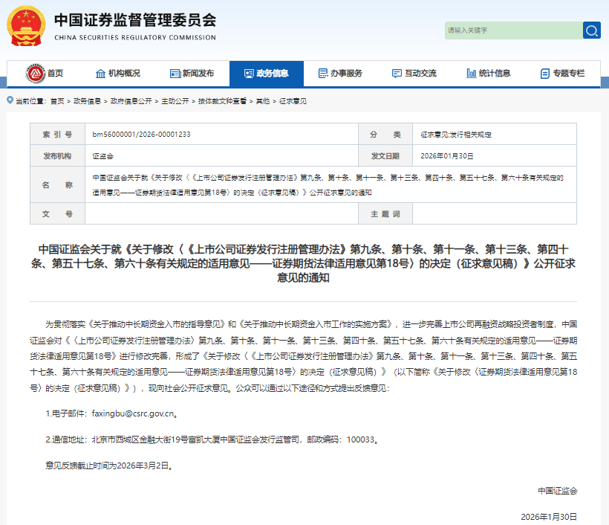
Task: Click the 专题专栏 list icon
Action: [544, 74]
